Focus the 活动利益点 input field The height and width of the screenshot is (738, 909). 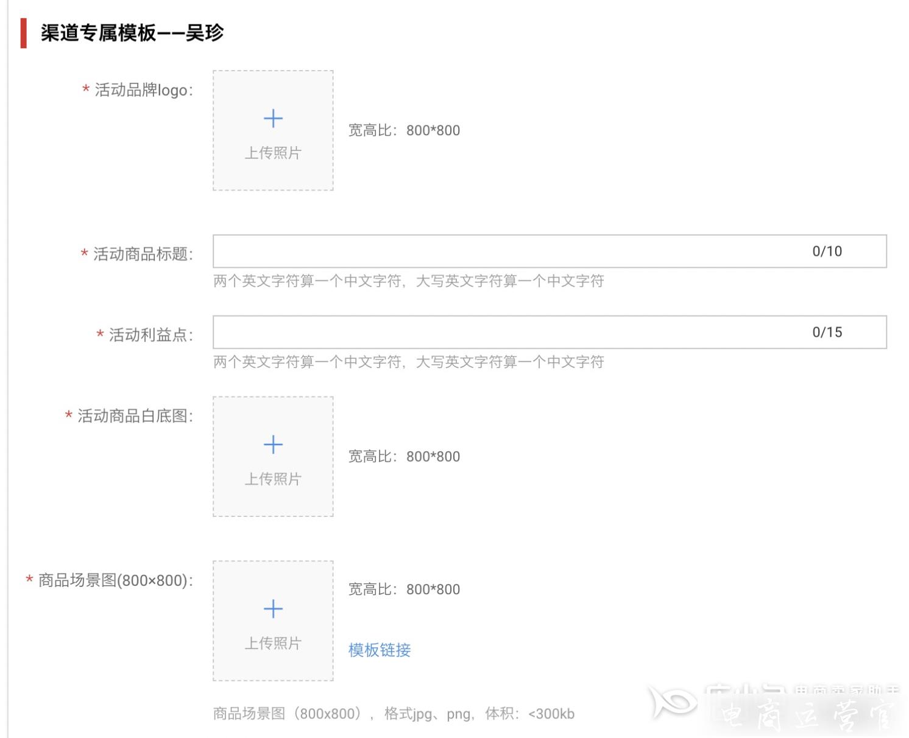point(550,332)
